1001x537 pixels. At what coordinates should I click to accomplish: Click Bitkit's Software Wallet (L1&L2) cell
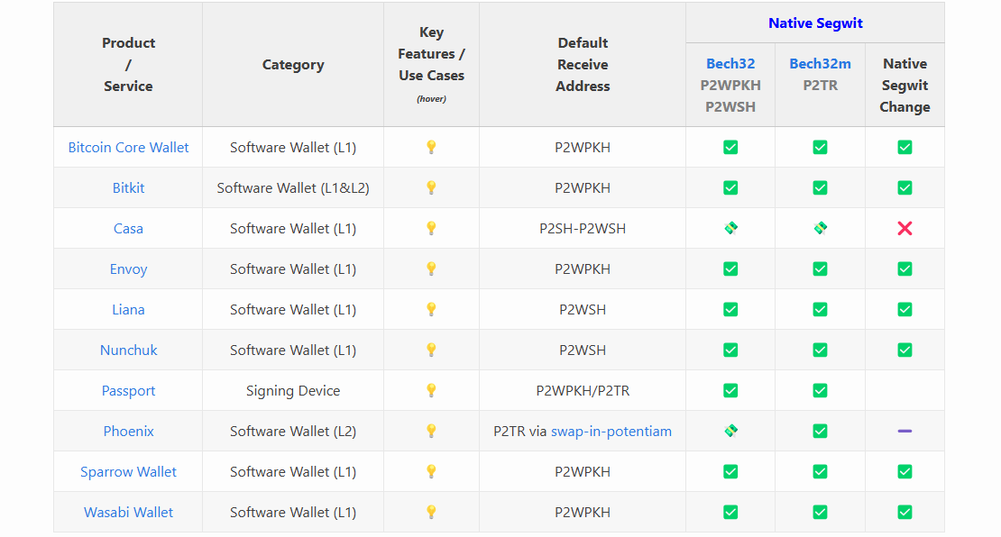(293, 187)
